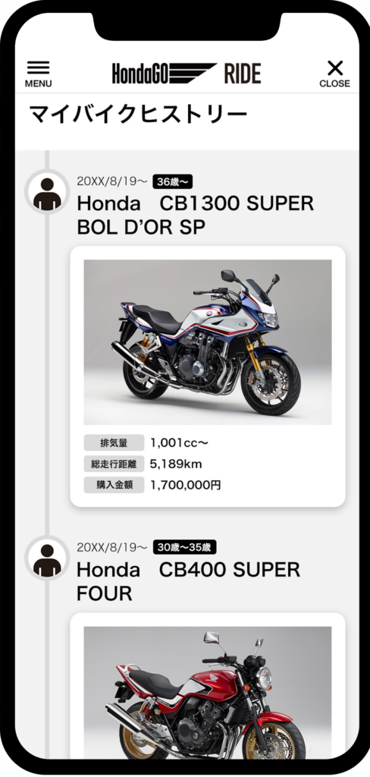The height and width of the screenshot is (777, 370).
Task: Select the rider avatar beside CB400 entry
Action: tap(47, 558)
